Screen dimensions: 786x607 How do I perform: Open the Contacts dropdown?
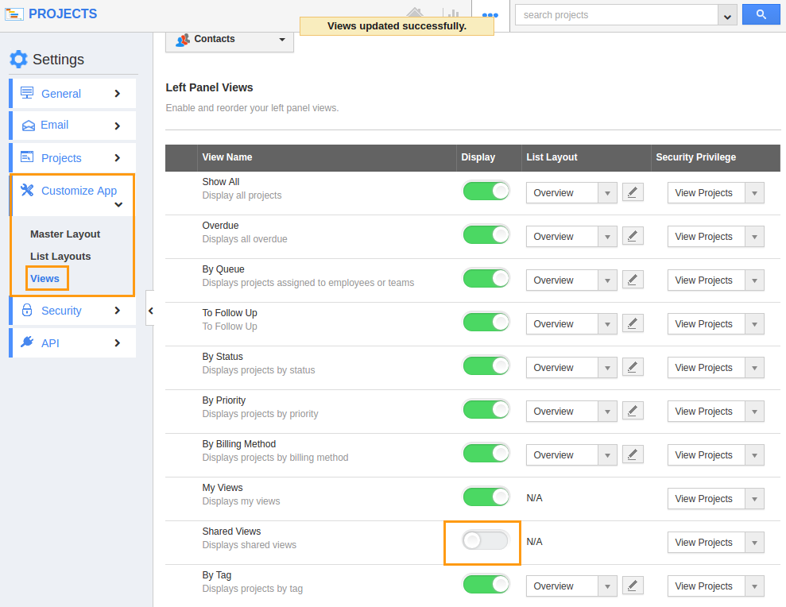281,39
